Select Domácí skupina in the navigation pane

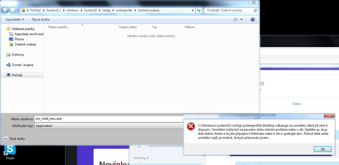coord(20,65)
